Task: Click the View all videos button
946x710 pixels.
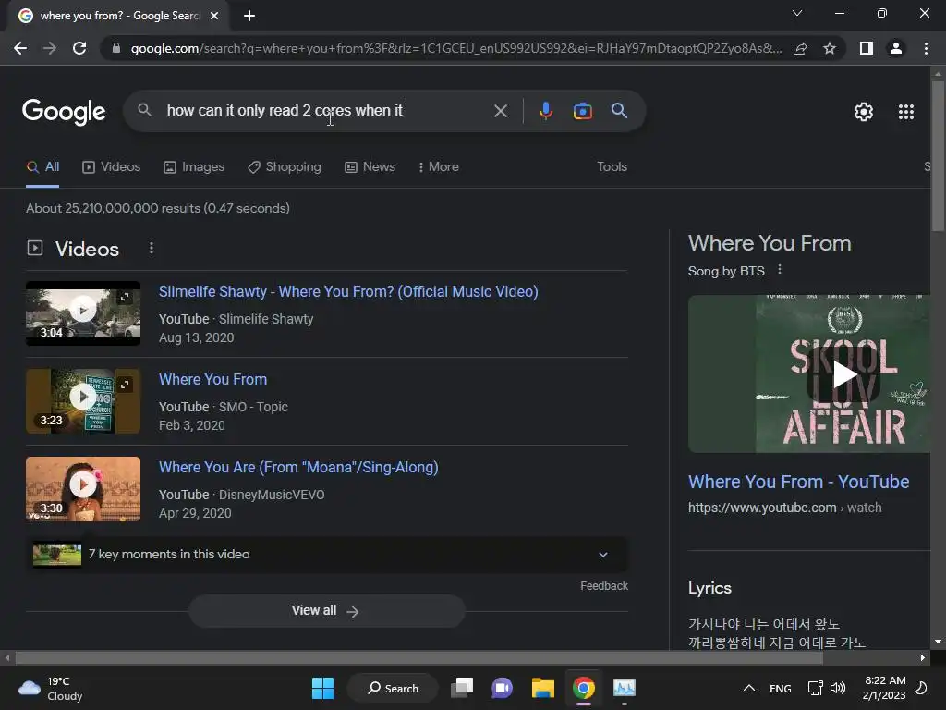Action: point(327,611)
